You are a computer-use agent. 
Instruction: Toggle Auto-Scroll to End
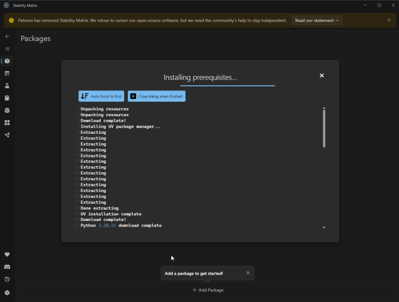101,96
